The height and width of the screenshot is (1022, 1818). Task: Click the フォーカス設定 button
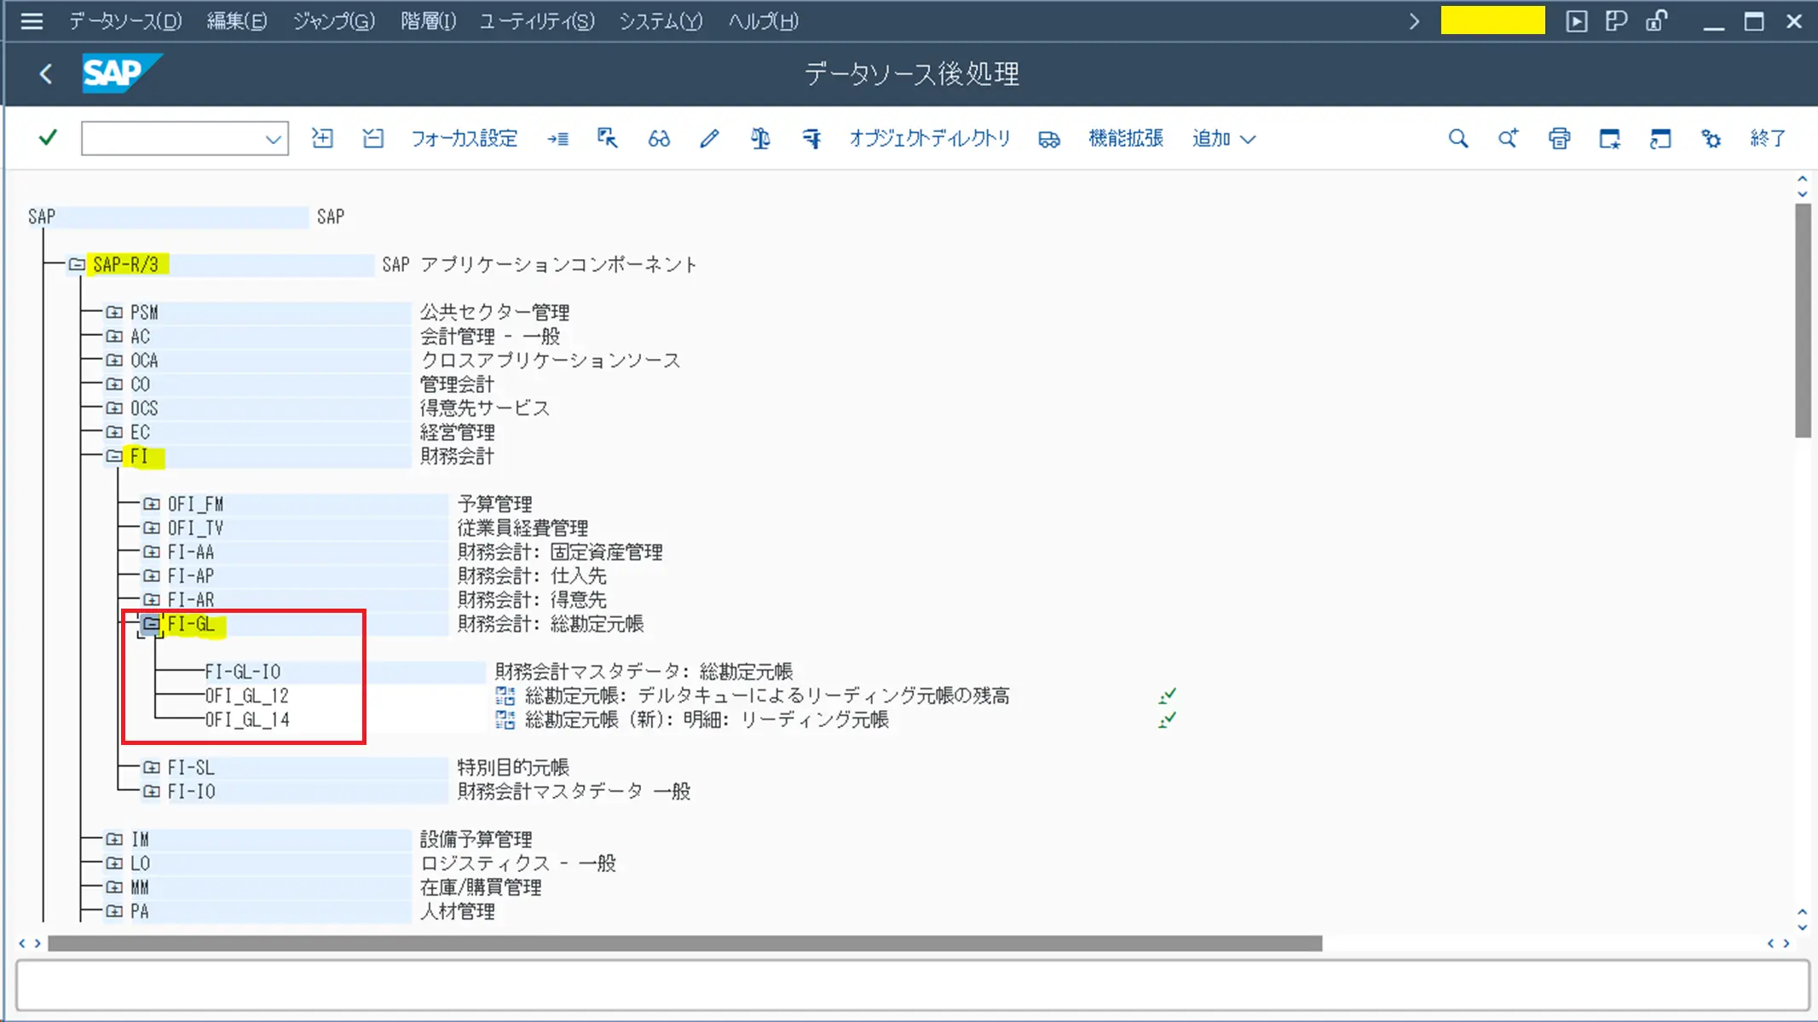464,138
